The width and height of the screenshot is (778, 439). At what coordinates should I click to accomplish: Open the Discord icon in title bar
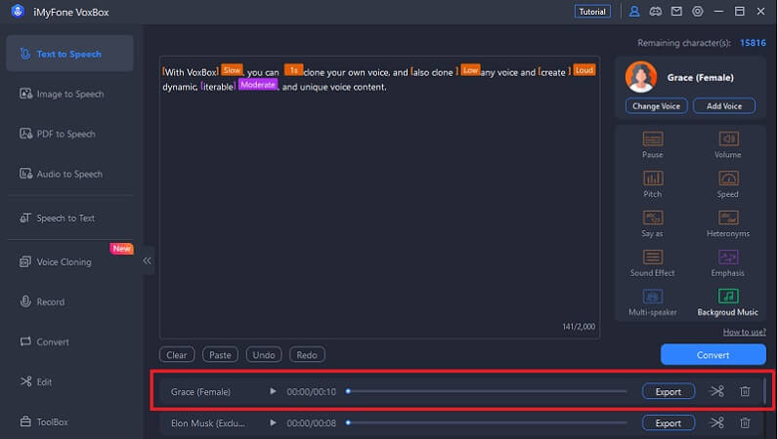pos(656,12)
